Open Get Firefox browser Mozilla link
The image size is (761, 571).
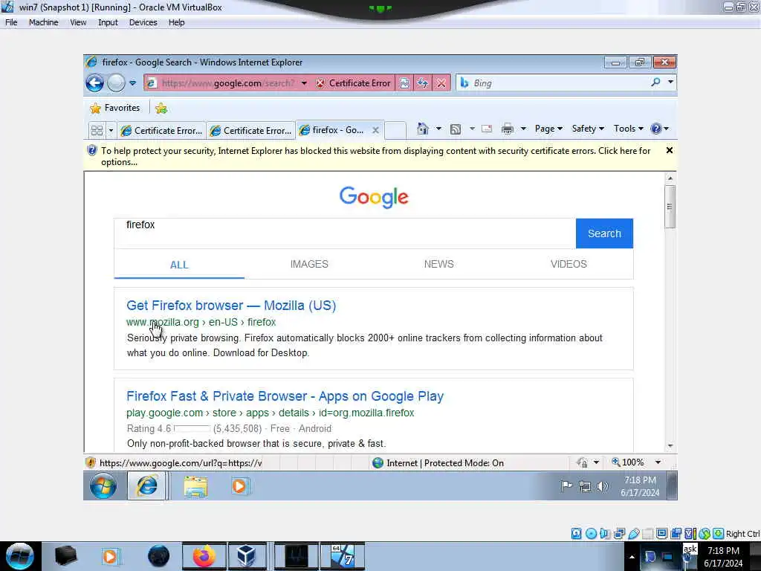(x=231, y=306)
